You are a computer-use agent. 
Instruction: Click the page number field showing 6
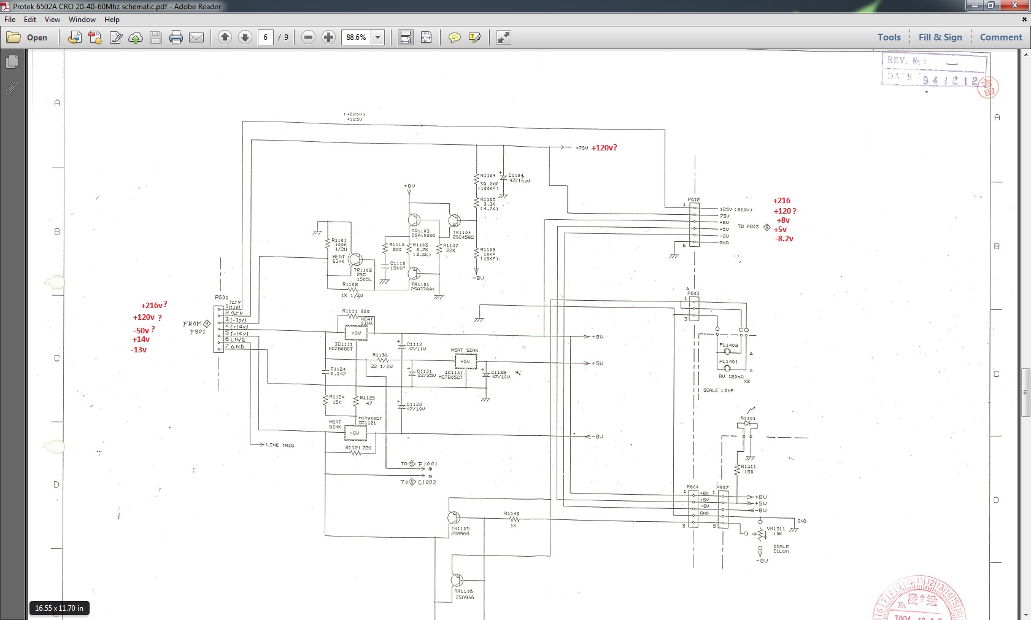(266, 37)
